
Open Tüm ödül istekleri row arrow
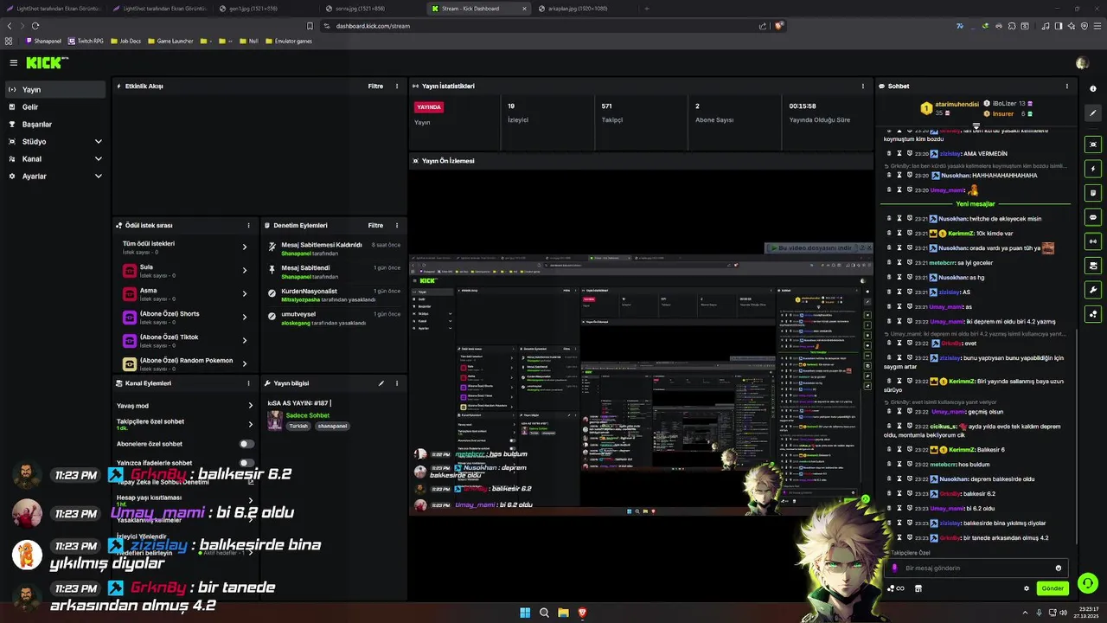tap(245, 247)
